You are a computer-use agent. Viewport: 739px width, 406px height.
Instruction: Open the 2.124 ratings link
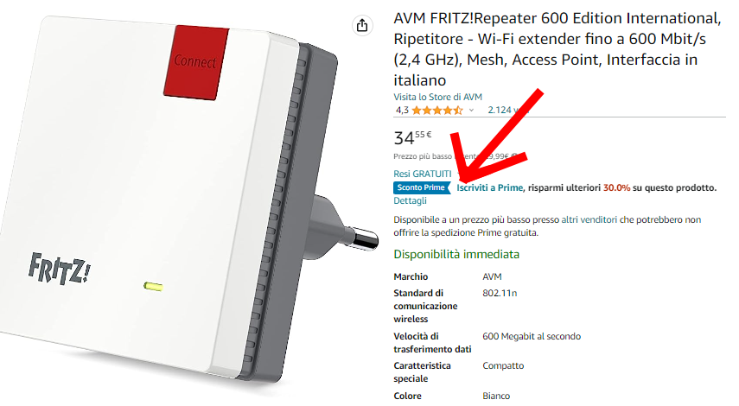pos(507,111)
